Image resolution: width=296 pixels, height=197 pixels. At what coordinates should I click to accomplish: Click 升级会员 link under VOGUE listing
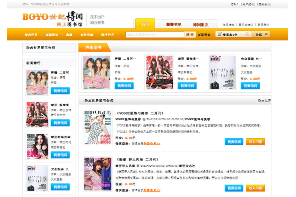(151, 144)
